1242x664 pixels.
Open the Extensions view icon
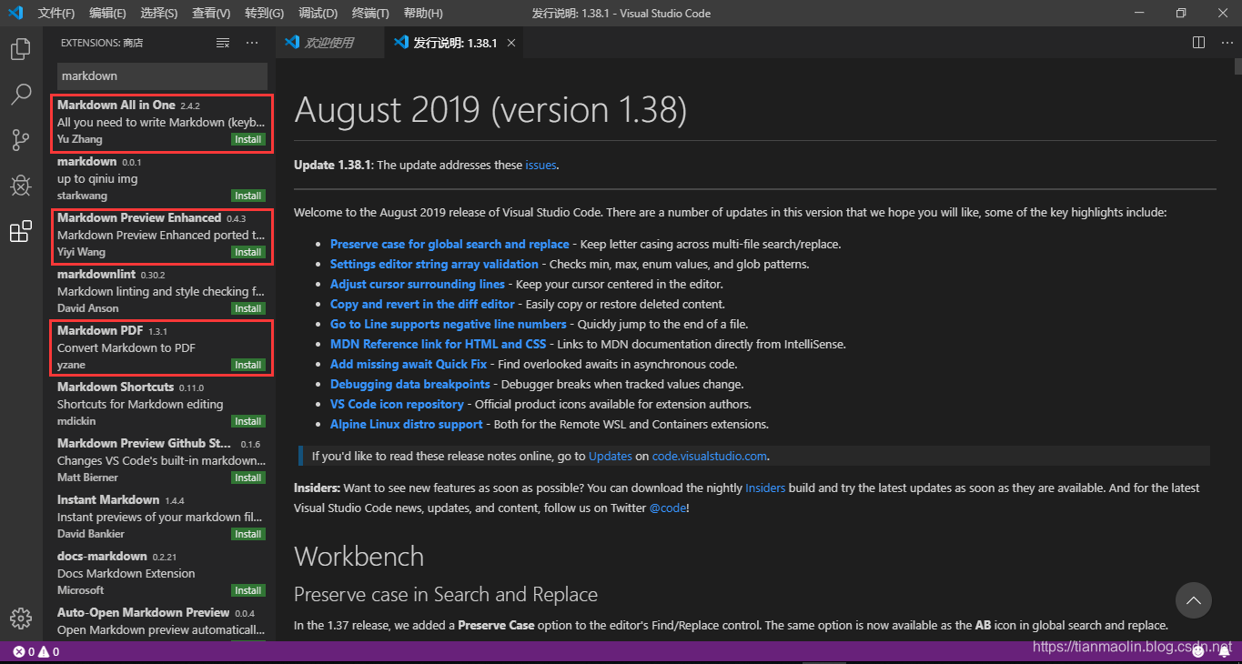(20, 232)
